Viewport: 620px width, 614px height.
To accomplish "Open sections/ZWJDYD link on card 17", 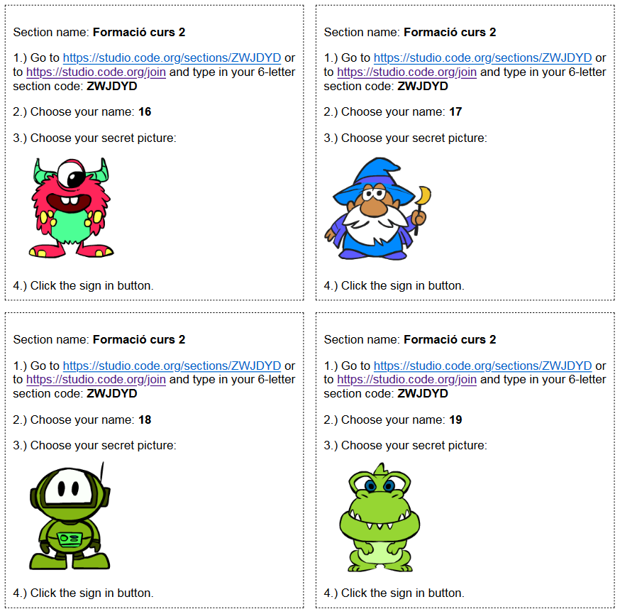I will 483,57.
